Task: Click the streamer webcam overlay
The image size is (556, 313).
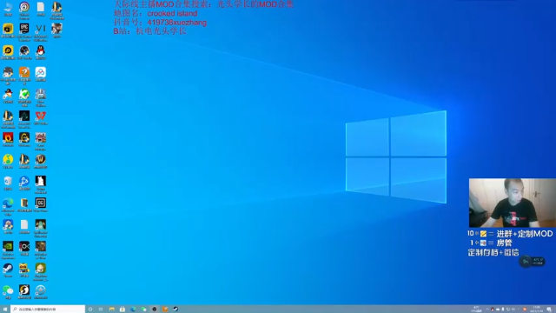Action: coord(512,203)
